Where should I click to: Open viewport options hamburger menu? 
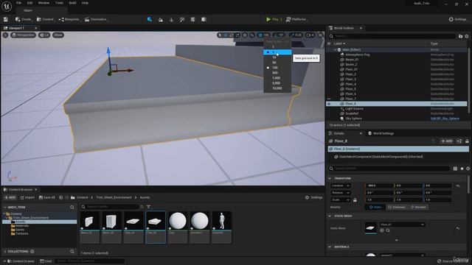point(5,35)
